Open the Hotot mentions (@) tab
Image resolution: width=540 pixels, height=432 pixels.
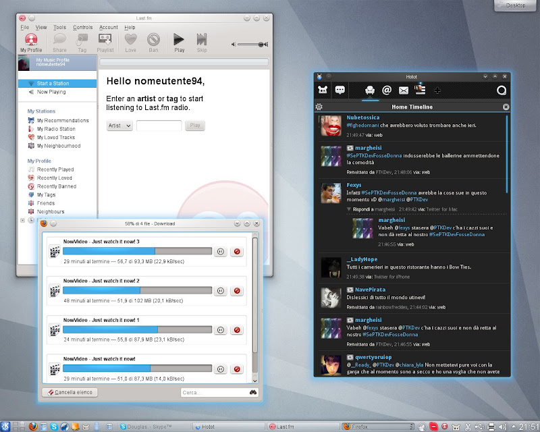pos(387,90)
